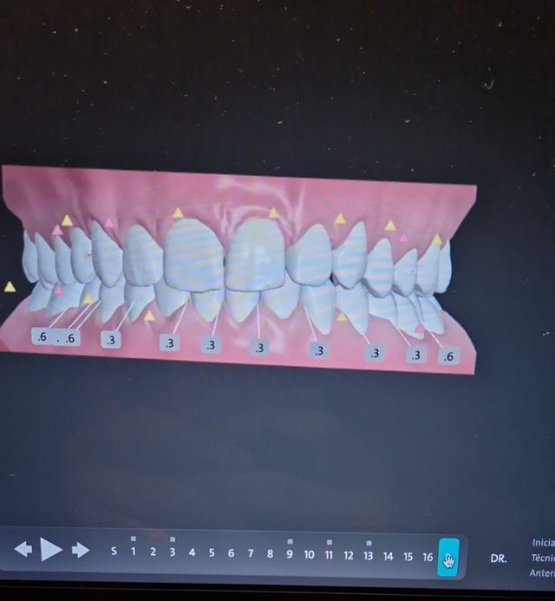Go to stage 3 on the timeline

pyautogui.click(x=173, y=552)
